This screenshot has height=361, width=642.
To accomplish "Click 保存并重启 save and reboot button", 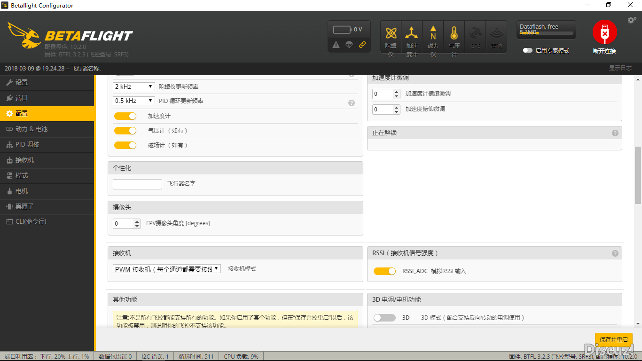I will [x=613, y=339].
